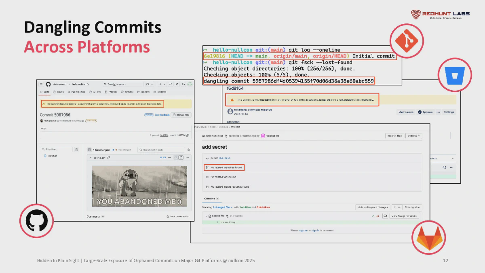Viewport: 485px width, 273px height.
Task: Open the GitHub hamburger menu icon
Action: pyautogui.click(x=41, y=84)
